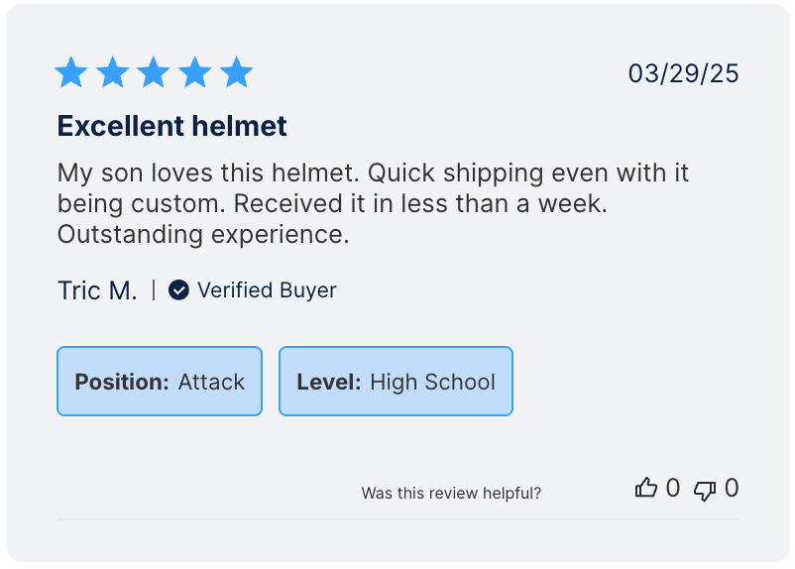795x569 pixels.
Task: Click the Verified Buyer label text
Action: [x=267, y=290]
